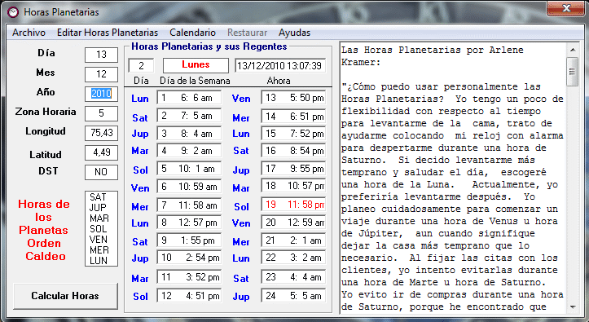Click the Latitud field showing 4,49
This screenshot has height=322, width=589.
(x=101, y=152)
